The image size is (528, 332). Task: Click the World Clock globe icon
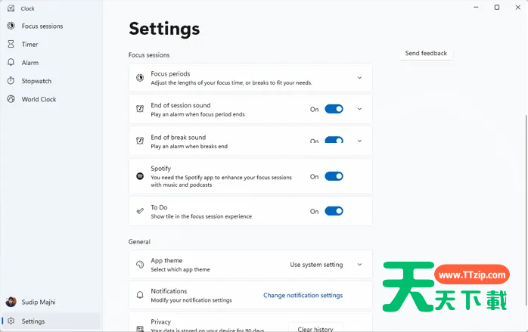click(x=11, y=99)
